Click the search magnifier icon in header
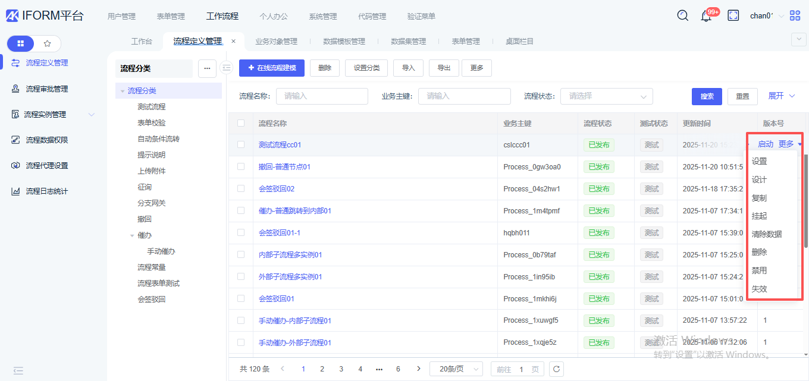 [683, 15]
